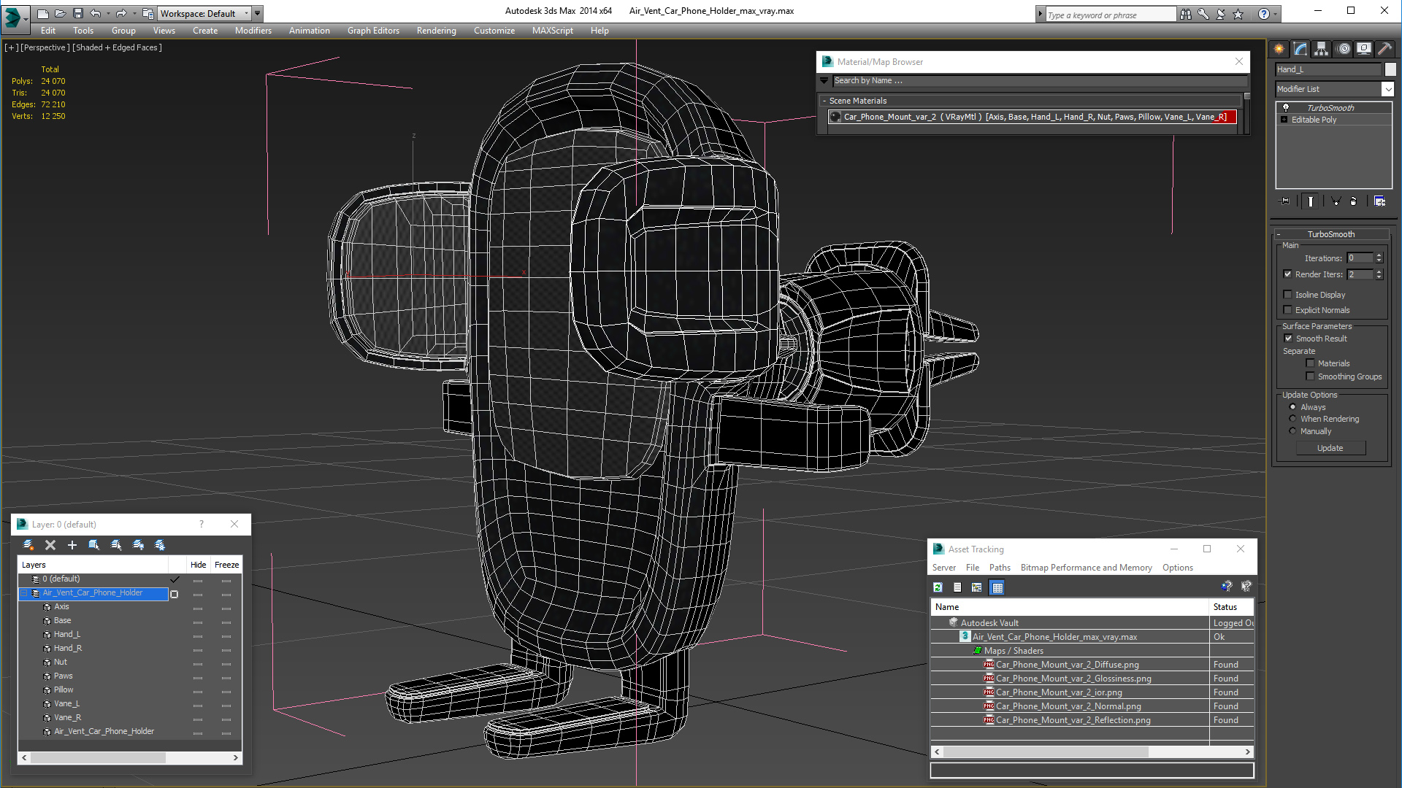Refresh the Asset Tracking list

[938, 587]
